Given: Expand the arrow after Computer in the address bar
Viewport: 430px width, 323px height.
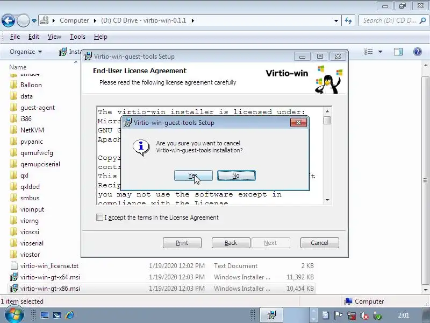Looking at the screenshot, I should pyautogui.click(x=95, y=20).
